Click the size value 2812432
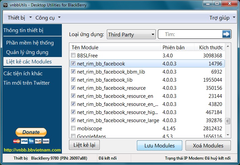This screenshot has height=165, width=240. (x=212, y=128)
